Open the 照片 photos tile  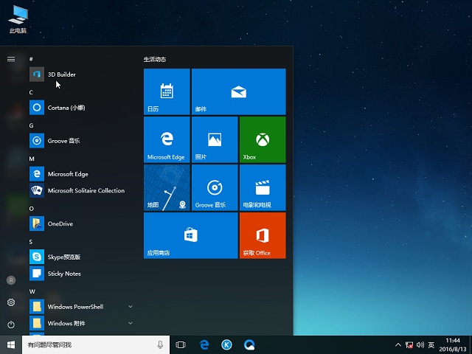pyautogui.click(x=214, y=139)
